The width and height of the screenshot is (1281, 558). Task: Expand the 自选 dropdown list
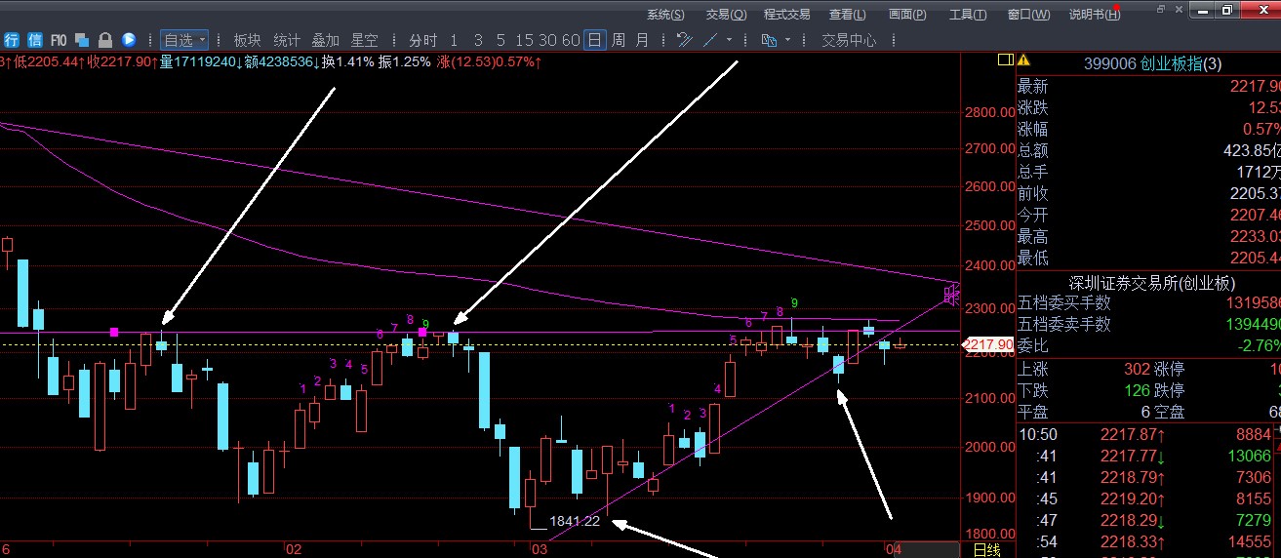(184, 40)
